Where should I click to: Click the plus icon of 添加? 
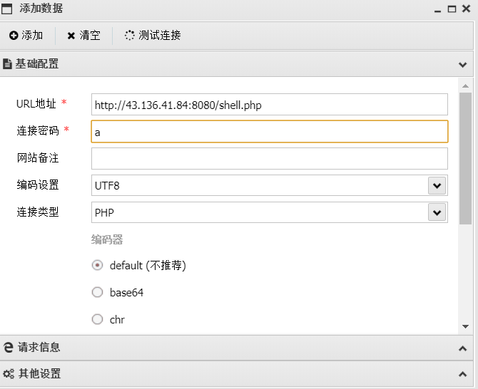point(14,36)
